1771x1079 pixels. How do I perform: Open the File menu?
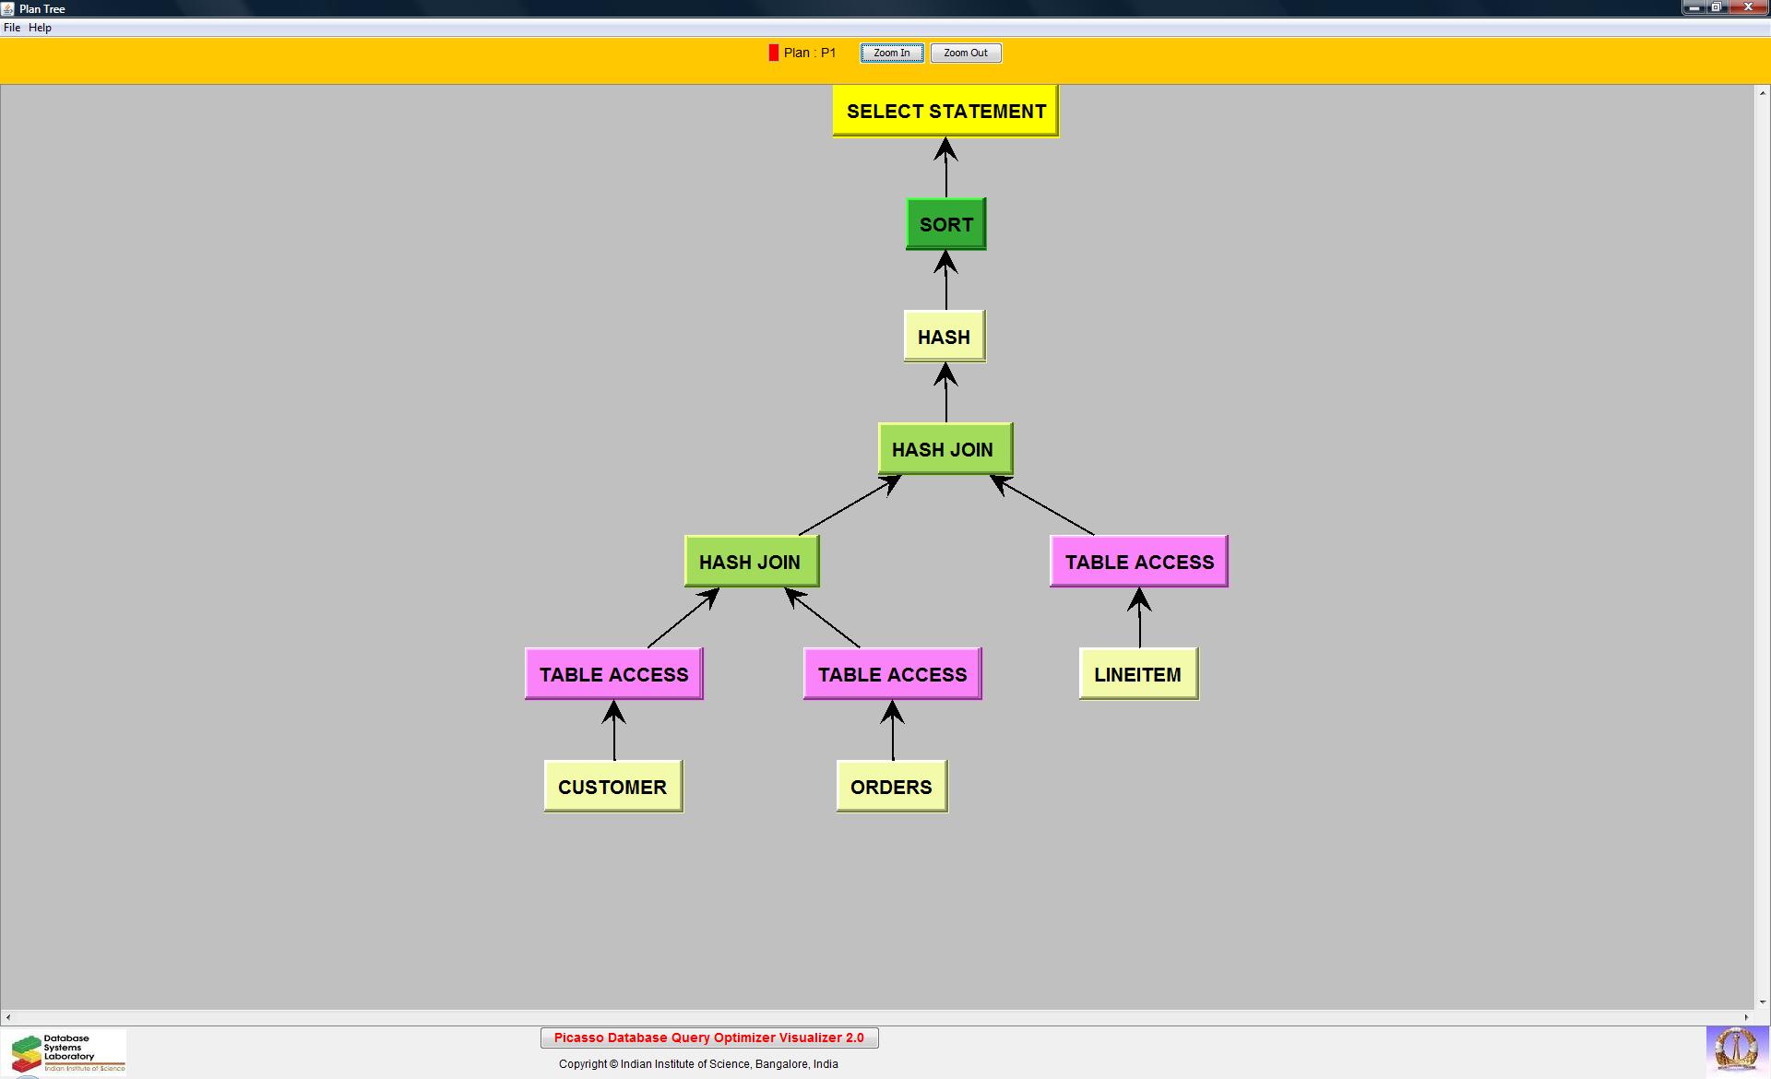pos(12,28)
